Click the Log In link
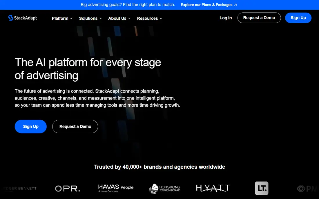Viewport: 319px width, 199px height. click(226, 18)
